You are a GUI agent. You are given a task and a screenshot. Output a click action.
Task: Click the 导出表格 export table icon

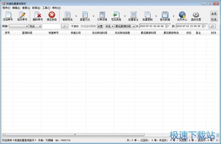coord(116,15)
